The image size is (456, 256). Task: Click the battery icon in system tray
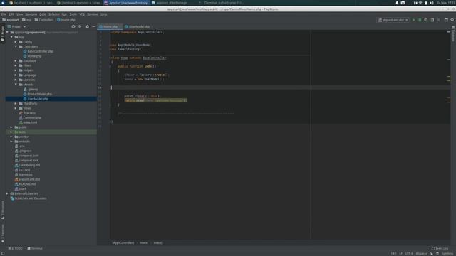(426, 3)
